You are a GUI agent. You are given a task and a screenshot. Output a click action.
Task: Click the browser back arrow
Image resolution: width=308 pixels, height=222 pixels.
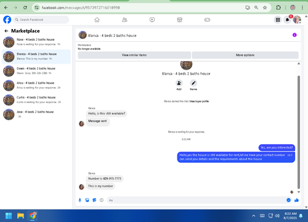coord(6,7)
